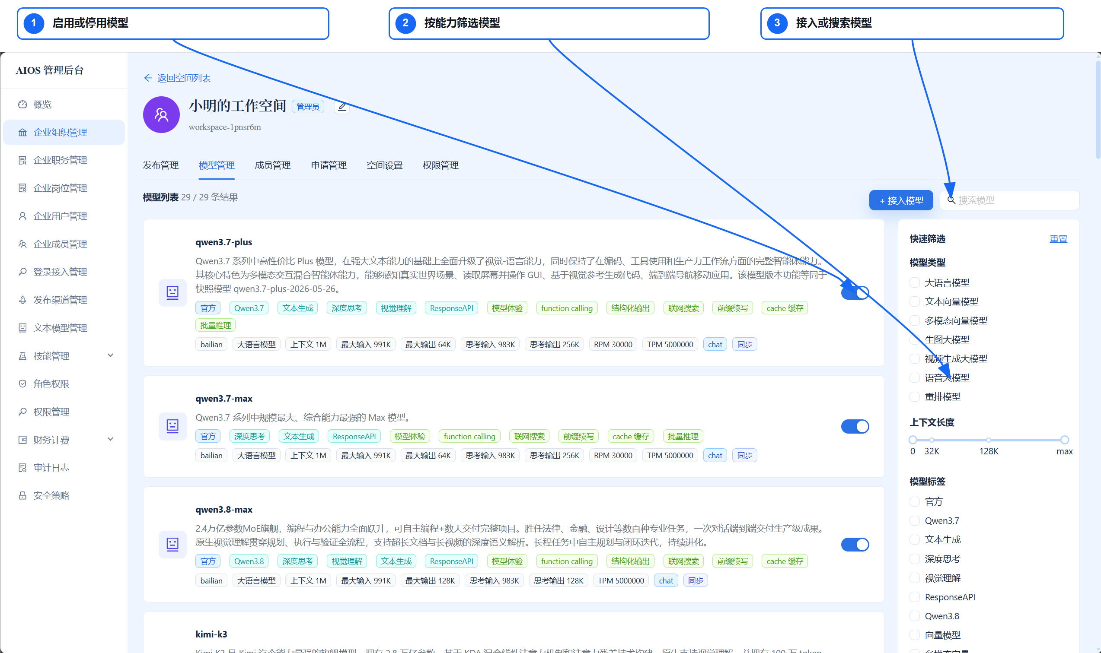
Task: Check the 大语言模型 filter checkbox
Action: tap(915, 282)
